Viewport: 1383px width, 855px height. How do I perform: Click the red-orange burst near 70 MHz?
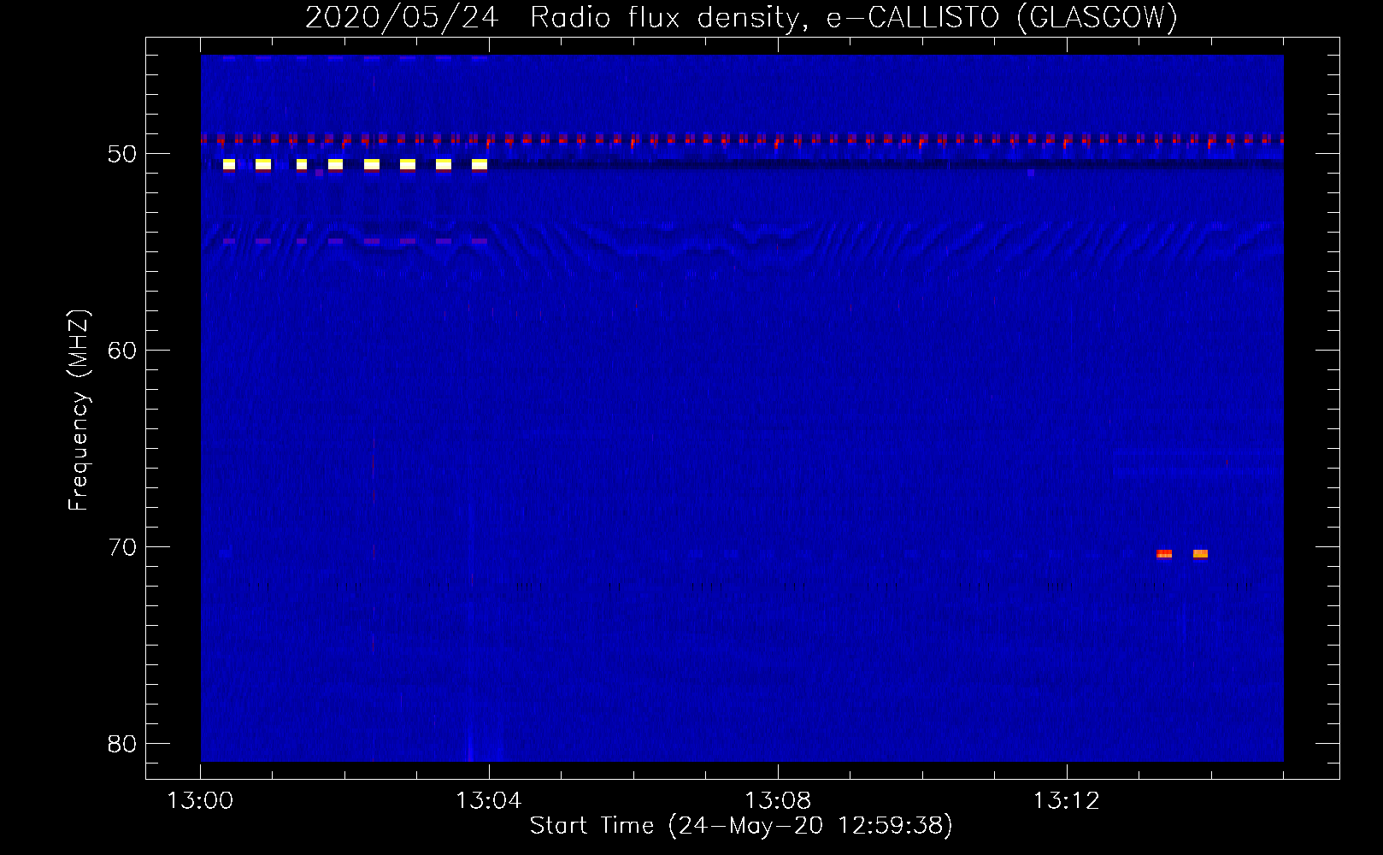click(x=1164, y=554)
